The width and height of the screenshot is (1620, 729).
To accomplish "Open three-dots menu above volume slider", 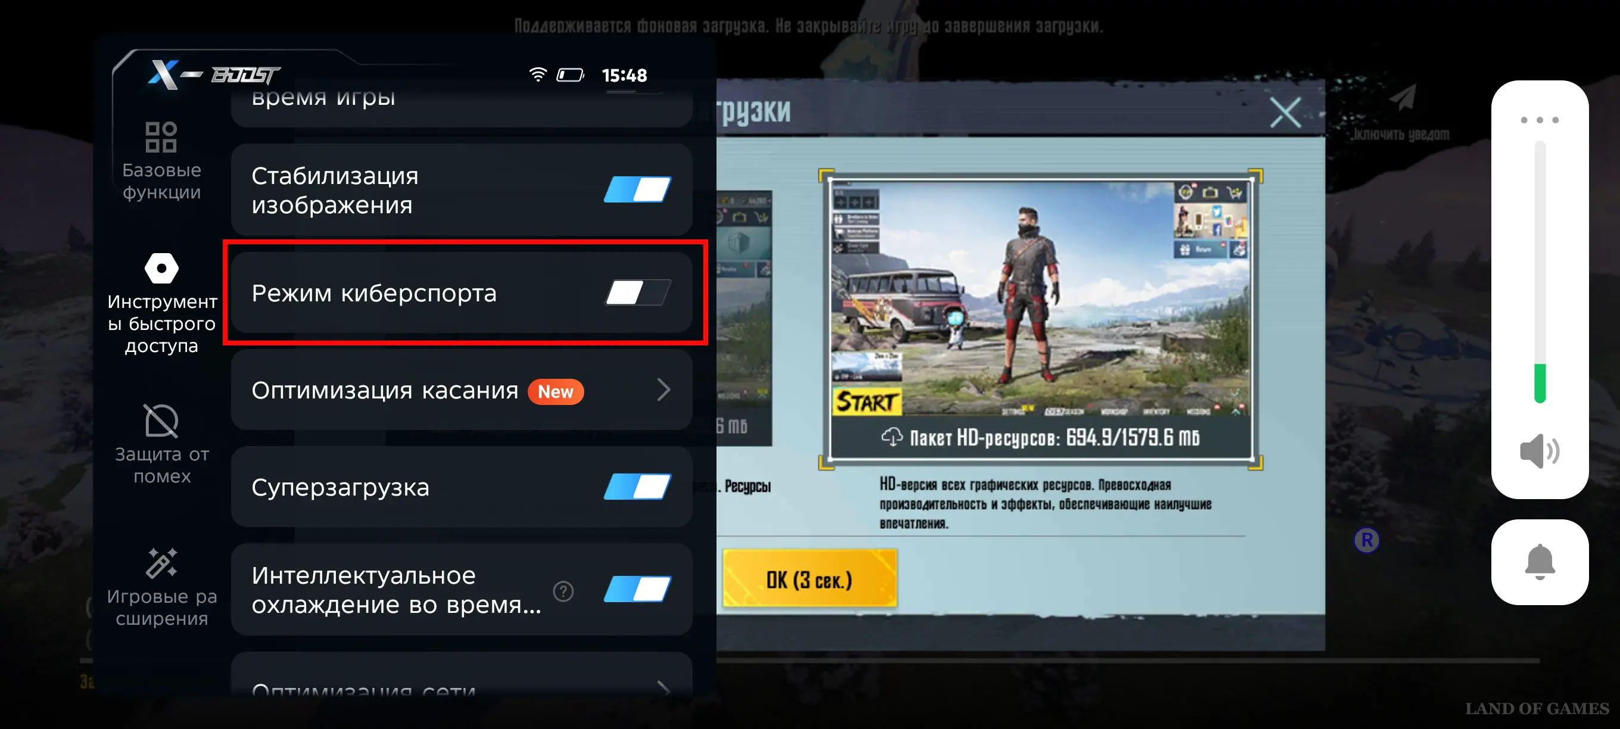I will coord(1540,120).
